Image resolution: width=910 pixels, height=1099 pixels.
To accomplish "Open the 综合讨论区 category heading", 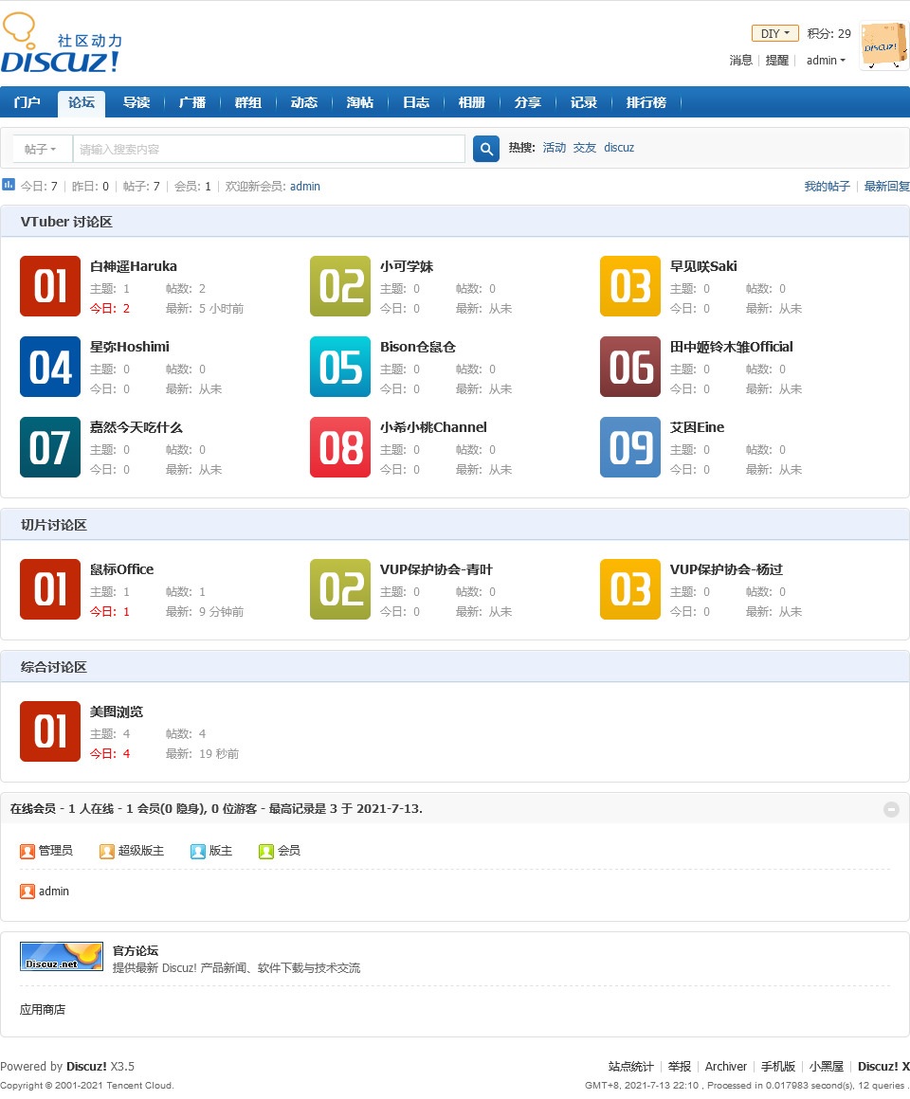I will (54, 667).
